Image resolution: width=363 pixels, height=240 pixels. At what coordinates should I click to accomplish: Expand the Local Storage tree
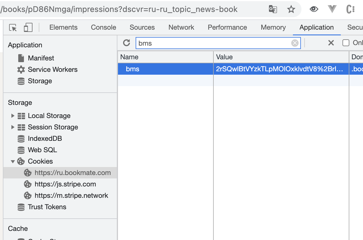tap(13, 116)
